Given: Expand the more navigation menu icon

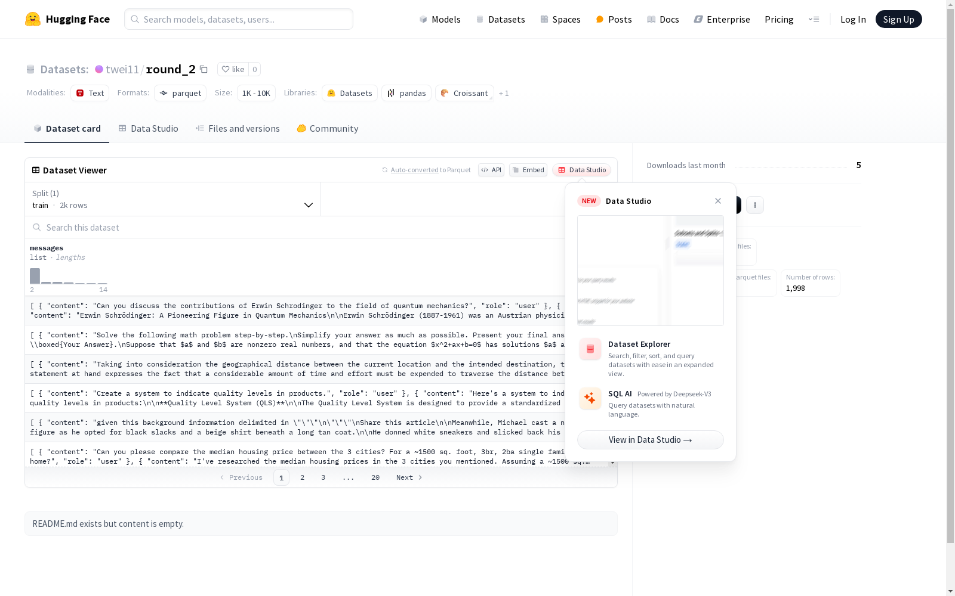Looking at the screenshot, I should (x=814, y=19).
